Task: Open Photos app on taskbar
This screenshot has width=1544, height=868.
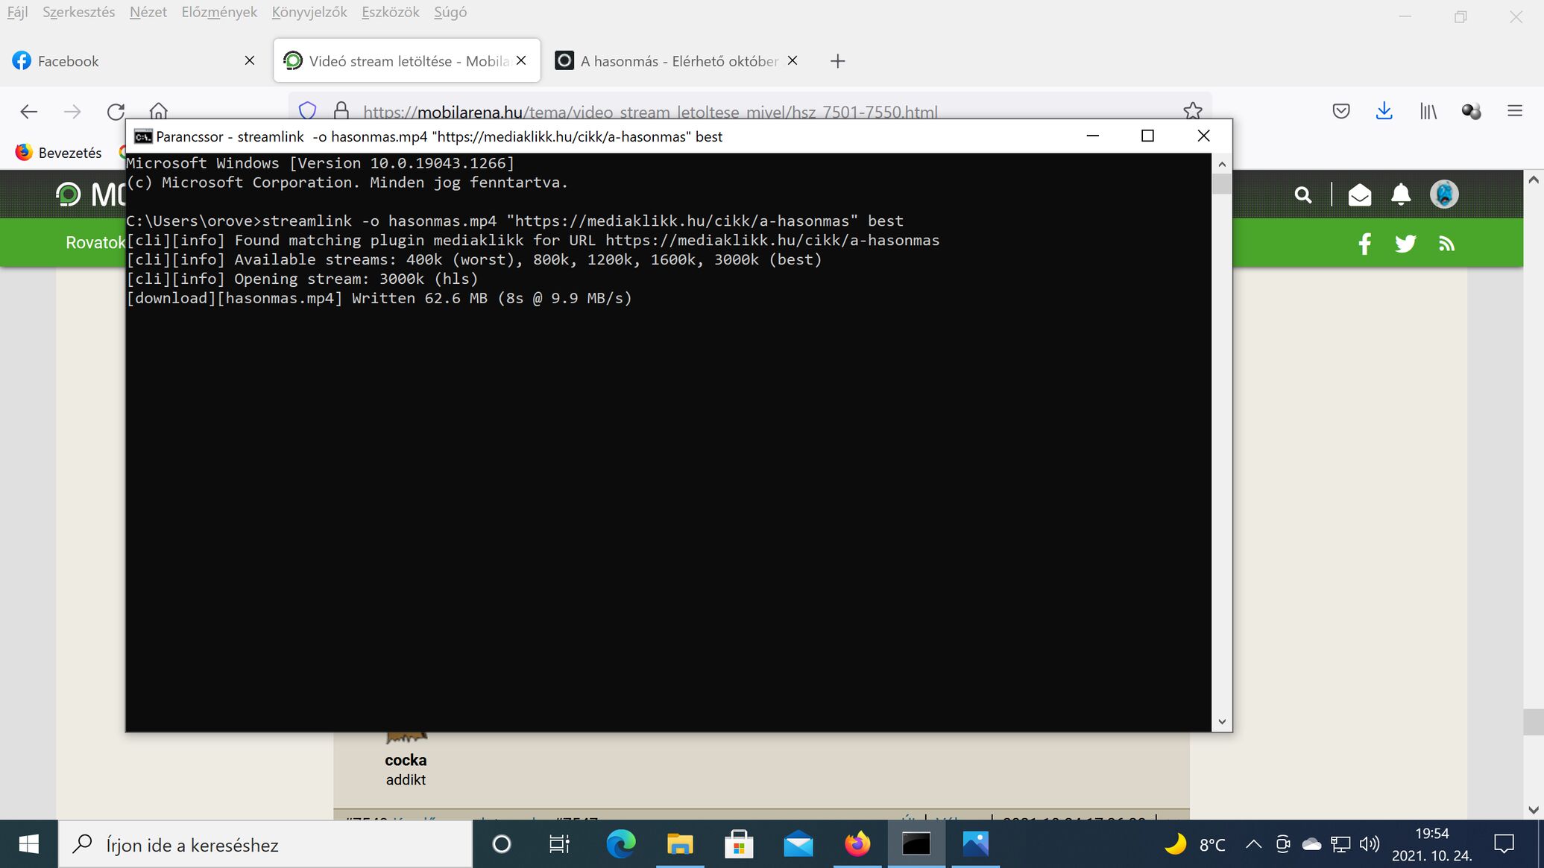Action: click(975, 844)
